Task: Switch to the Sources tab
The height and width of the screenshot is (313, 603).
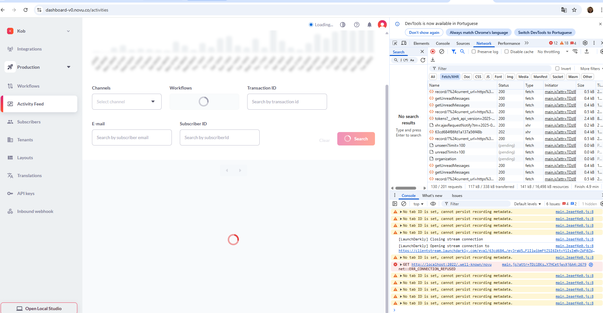Action: pos(463,43)
